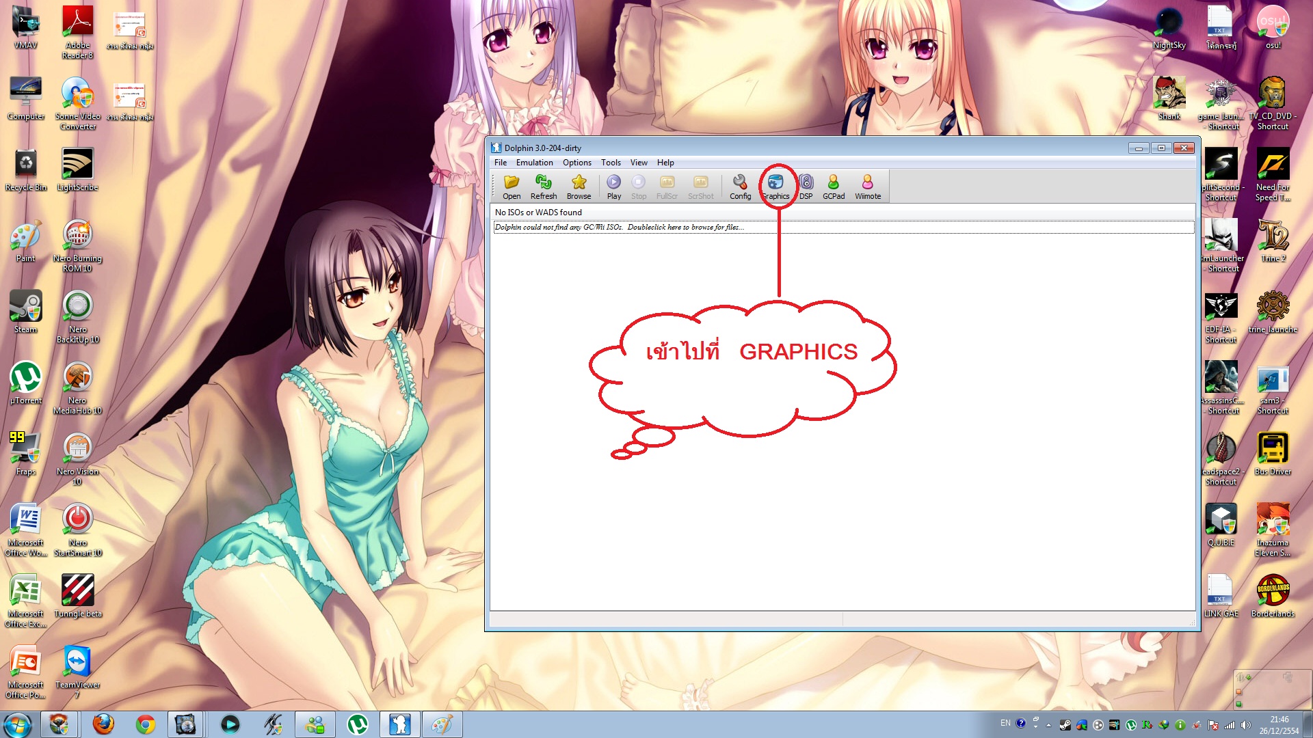Select the Recycle Bin icon
1313x738 pixels.
point(26,170)
